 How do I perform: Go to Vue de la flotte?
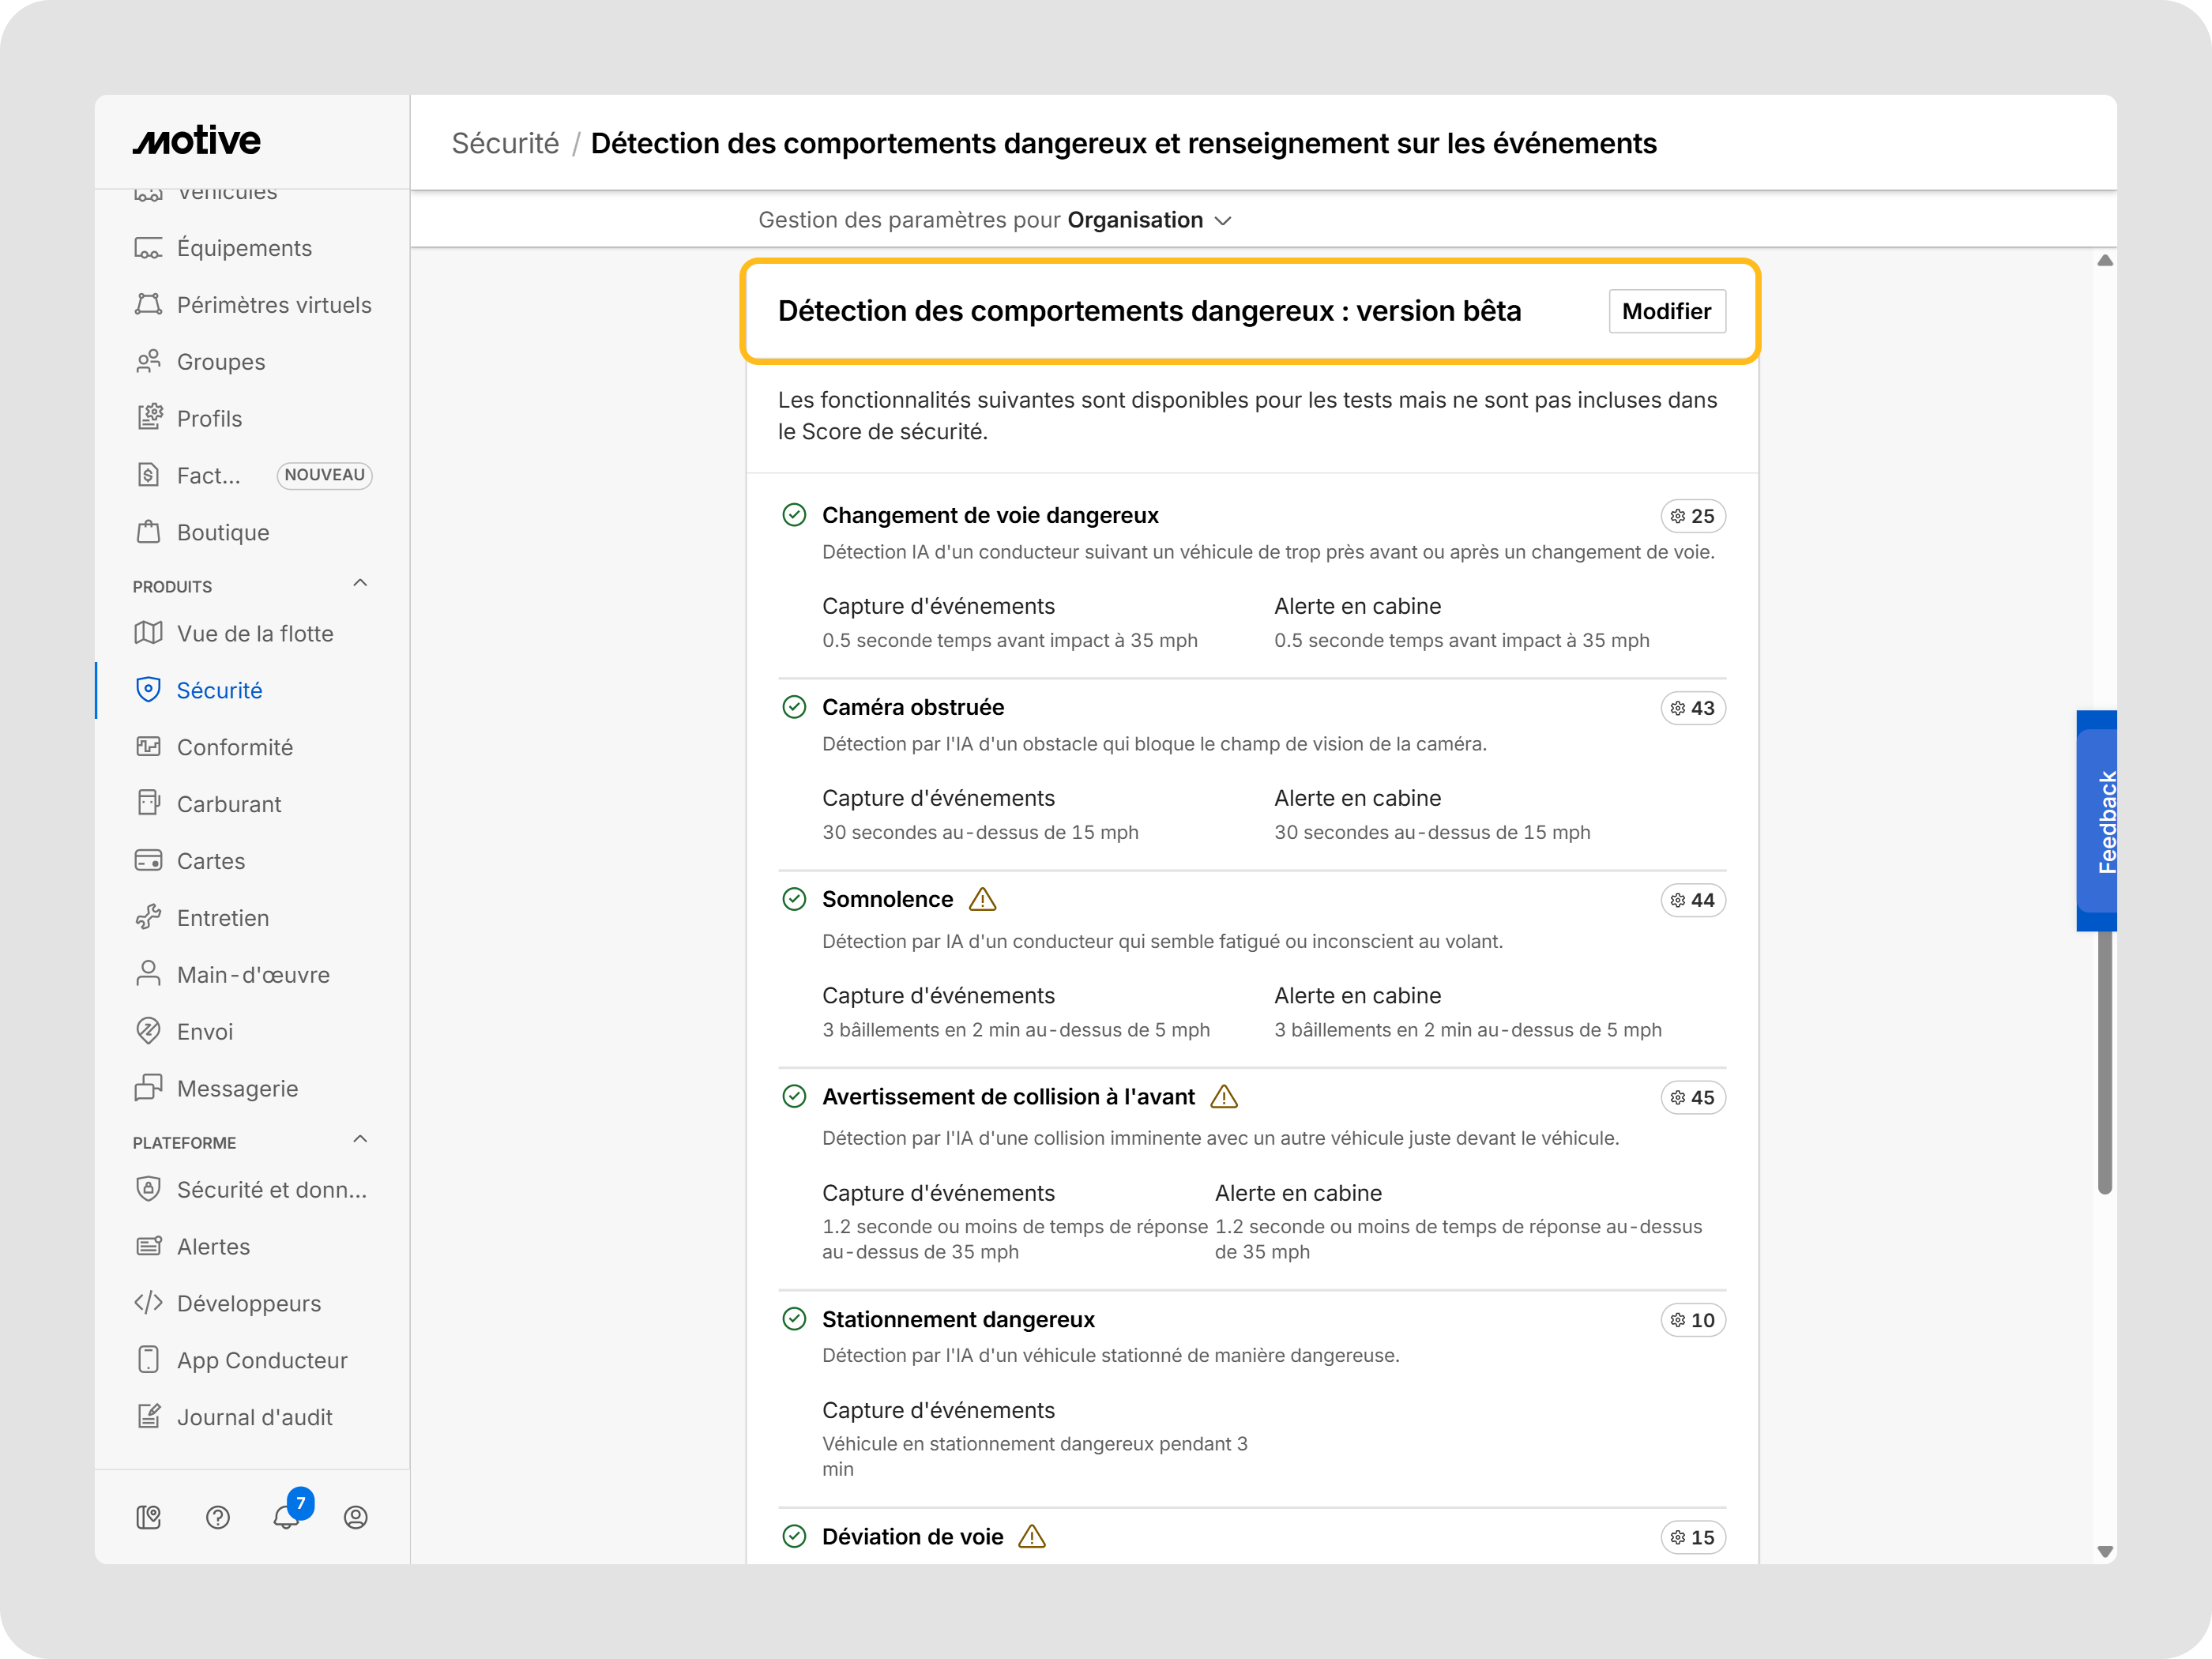click(254, 633)
